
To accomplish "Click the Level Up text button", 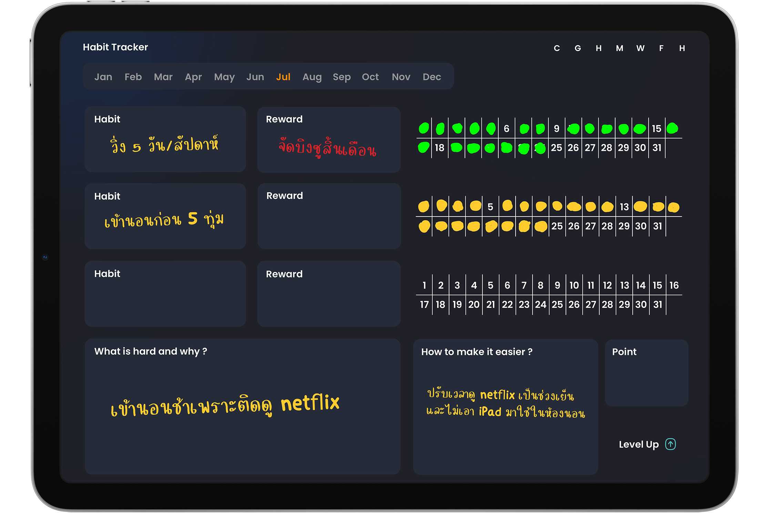I will pyautogui.click(x=639, y=444).
